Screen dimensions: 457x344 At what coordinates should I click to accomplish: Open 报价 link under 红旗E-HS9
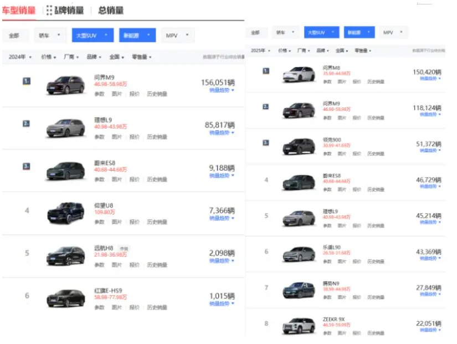[135, 307]
